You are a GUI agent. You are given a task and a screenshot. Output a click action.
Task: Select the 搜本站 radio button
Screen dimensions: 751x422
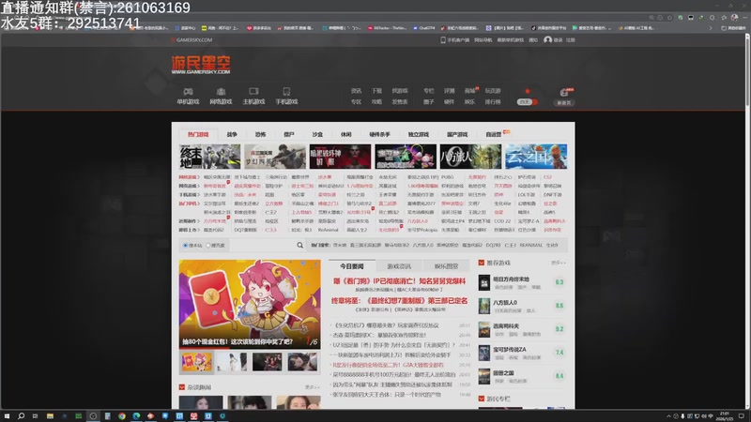pyautogui.click(x=185, y=246)
